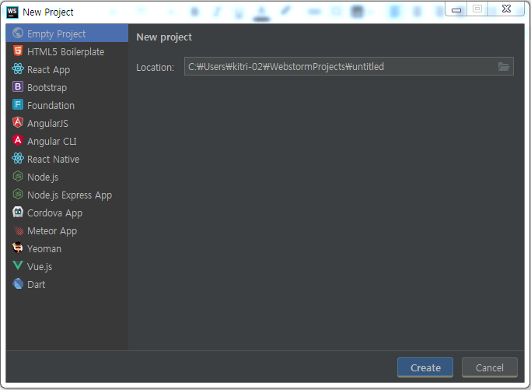Screen dimensions: 531x390
Task: Choose React Native template label
Action: (53, 160)
